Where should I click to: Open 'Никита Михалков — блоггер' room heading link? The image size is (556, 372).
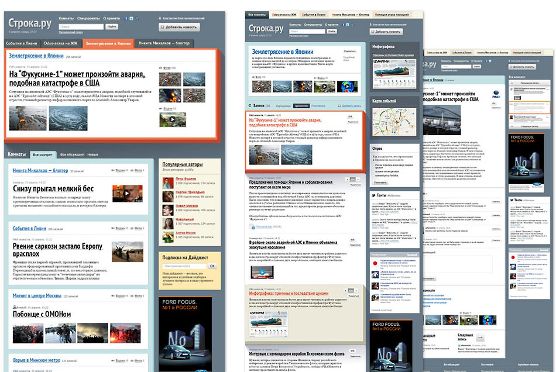40,171
